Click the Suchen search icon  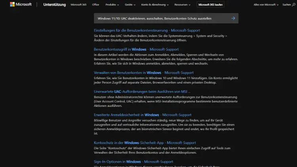pyautogui.click(x=293, y=4)
